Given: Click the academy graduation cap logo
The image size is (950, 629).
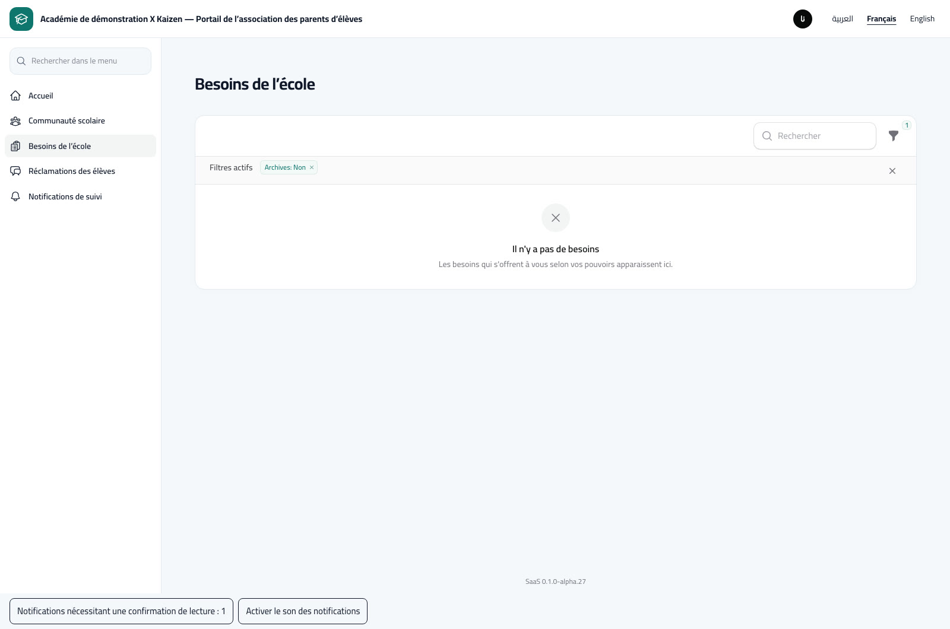Looking at the screenshot, I should [x=21, y=19].
